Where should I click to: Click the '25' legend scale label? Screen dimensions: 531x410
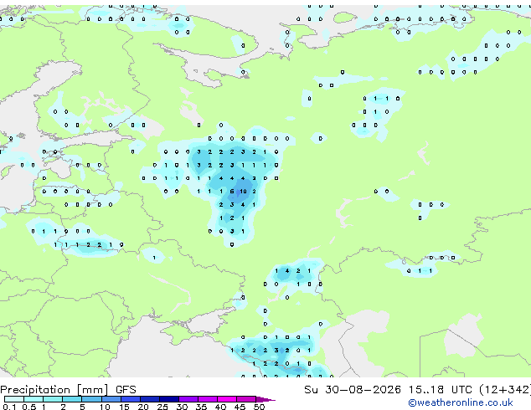click(162, 407)
